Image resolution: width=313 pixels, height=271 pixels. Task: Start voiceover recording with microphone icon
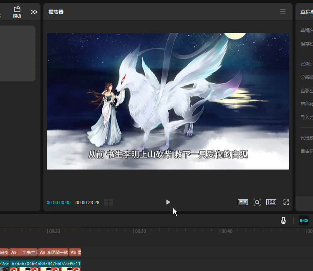point(283,220)
